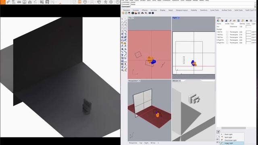Click the batch render icon beside screenshot icon
This screenshot has height=145, width=258.
pos(47,2)
